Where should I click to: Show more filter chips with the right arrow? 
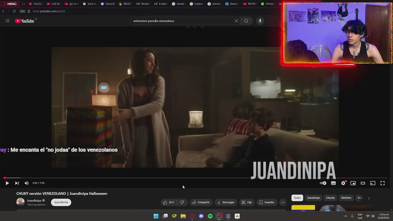click(x=369, y=198)
